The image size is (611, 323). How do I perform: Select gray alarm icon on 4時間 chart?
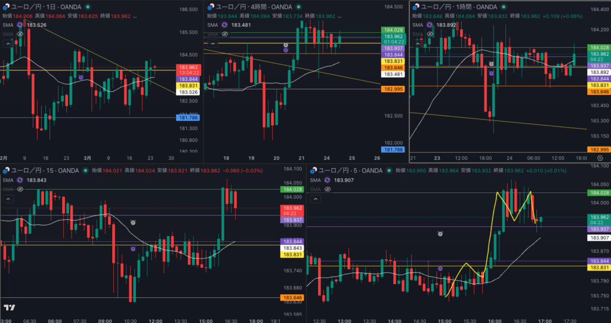(x=286, y=45)
